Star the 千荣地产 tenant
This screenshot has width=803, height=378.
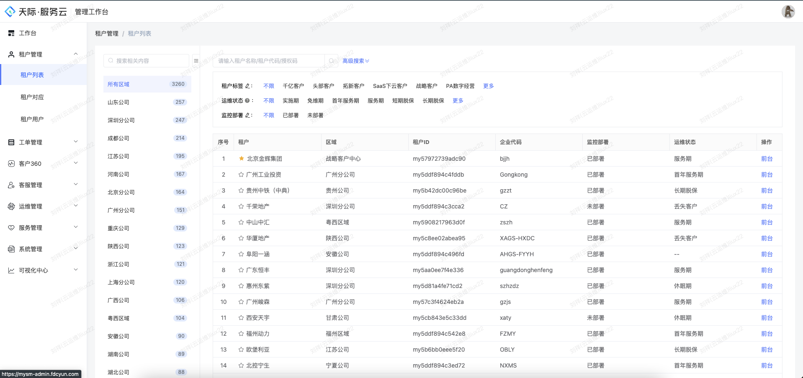(241, 206)
